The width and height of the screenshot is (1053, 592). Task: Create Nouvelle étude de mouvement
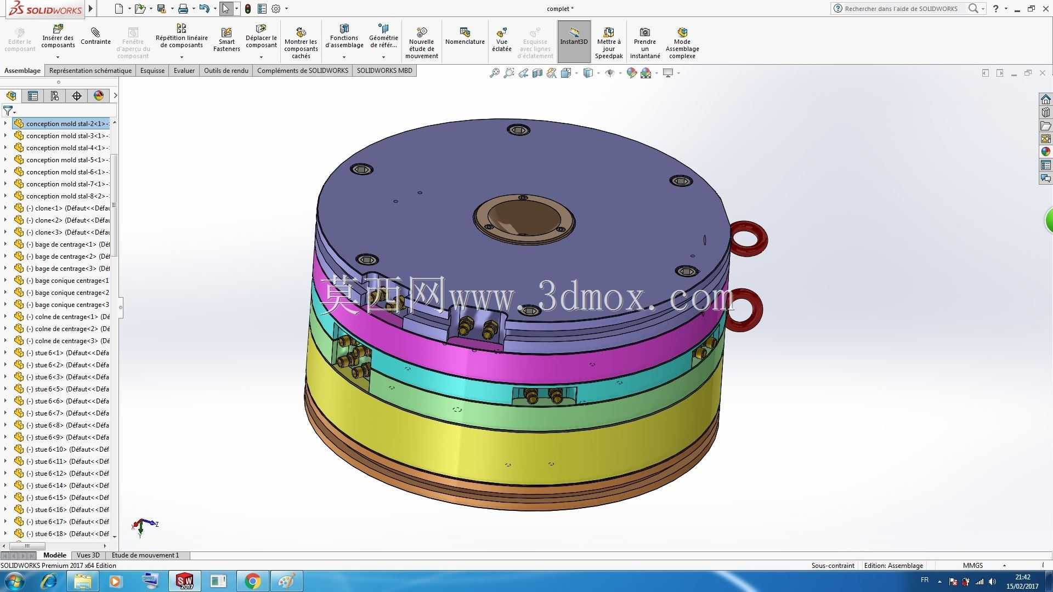coord(421,42)
